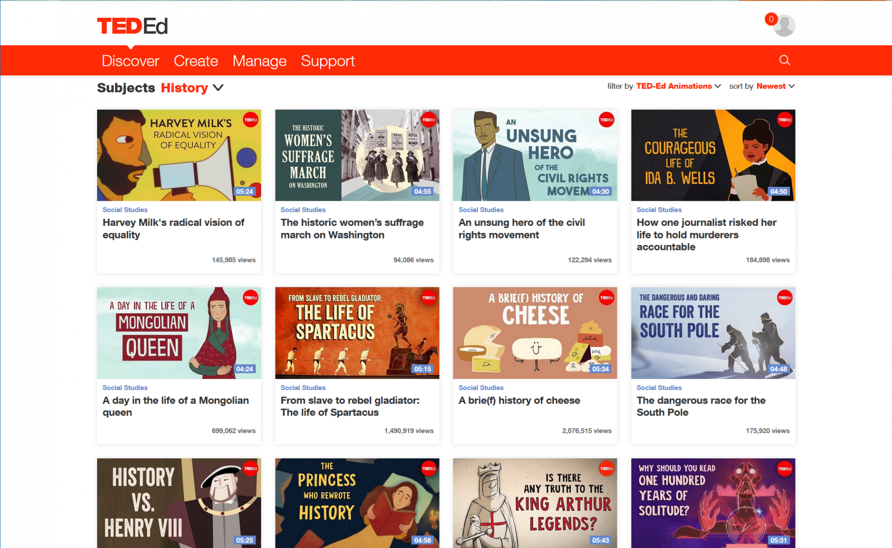
Task: Open the Support menu
Action: click(328, 61)
